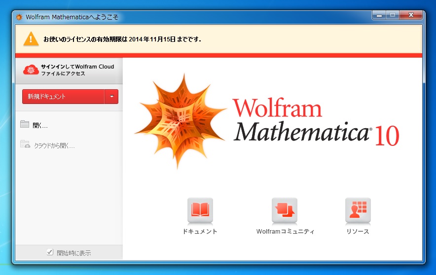Maximize the Mathematica welcome window
Image resolution: width=436 pixels, height=275 pixels.
(392, 15)
